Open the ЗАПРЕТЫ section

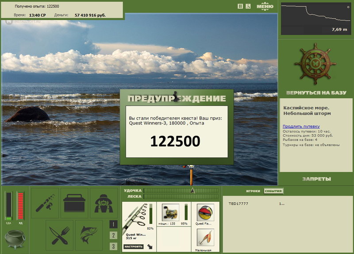(x=316, y=179)
